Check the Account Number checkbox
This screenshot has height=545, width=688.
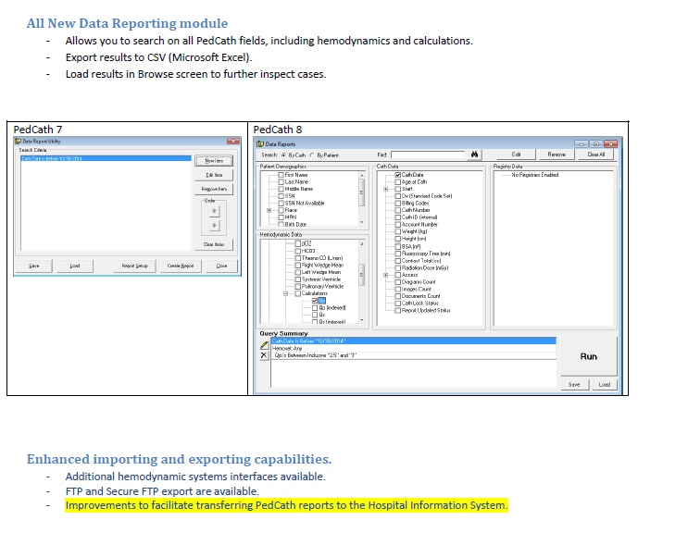pyautogui.click(x=398, y=224)
